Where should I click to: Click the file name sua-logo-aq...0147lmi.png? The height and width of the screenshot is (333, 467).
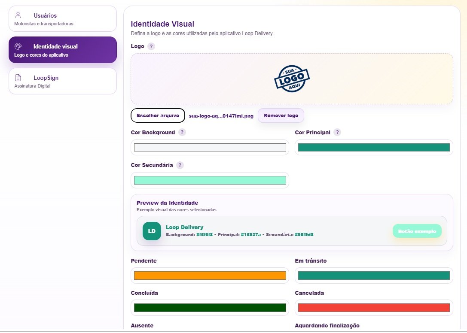coord(221,116)
